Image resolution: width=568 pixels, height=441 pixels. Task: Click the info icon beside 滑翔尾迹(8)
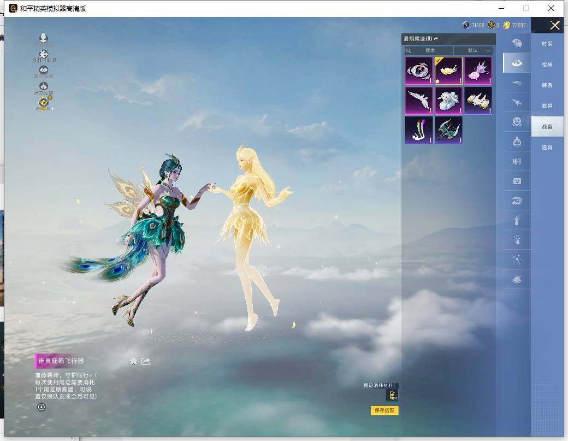coord(436,39)
